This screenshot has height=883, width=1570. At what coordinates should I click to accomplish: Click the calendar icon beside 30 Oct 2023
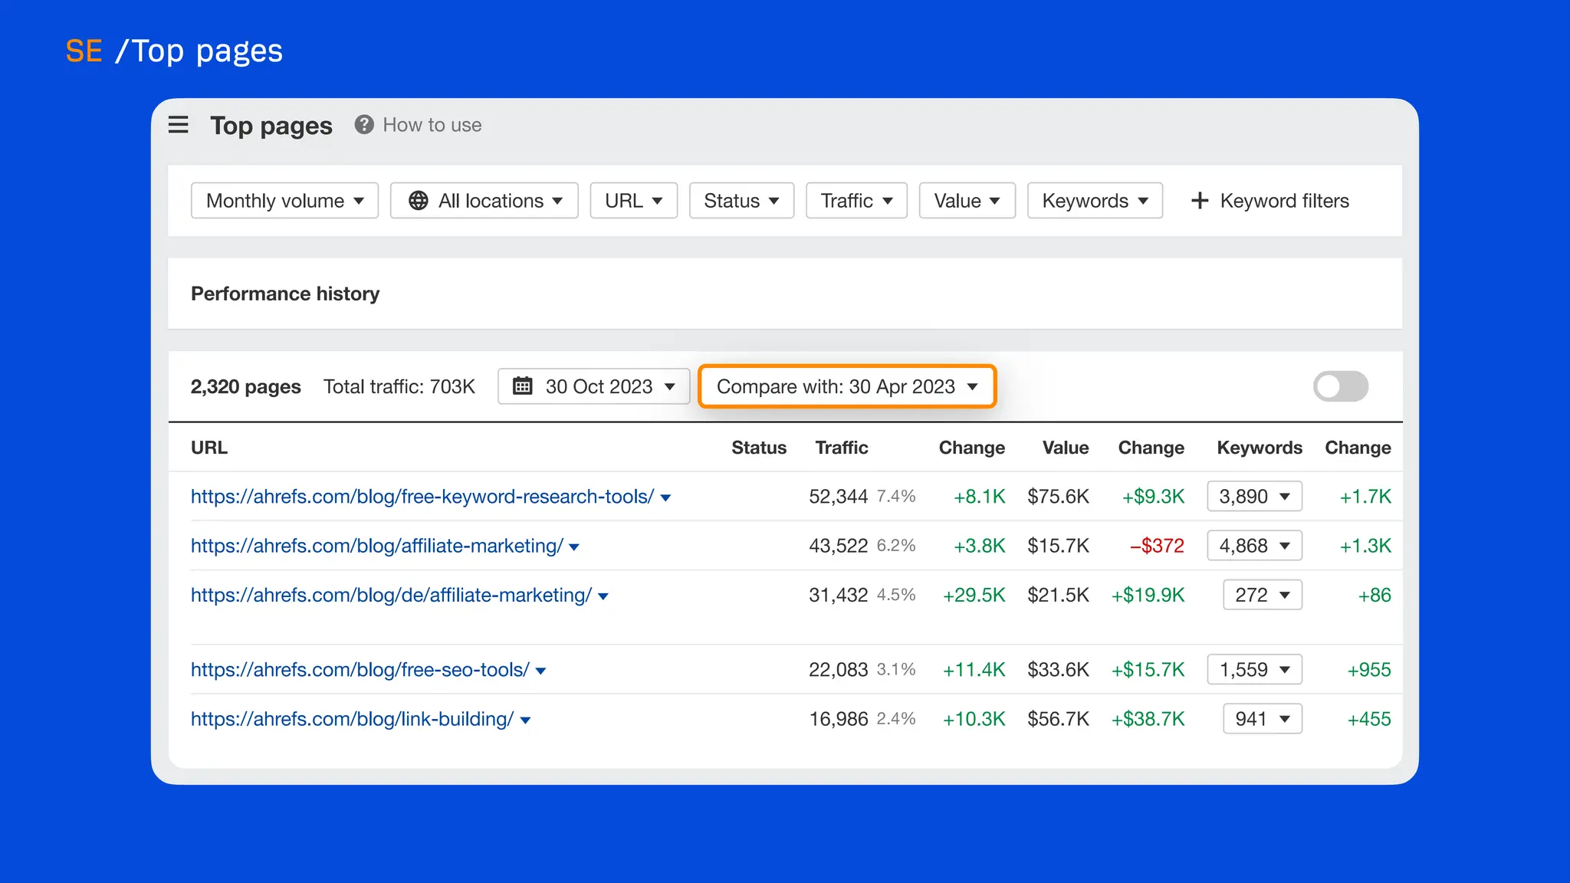(x=523, y=386)
